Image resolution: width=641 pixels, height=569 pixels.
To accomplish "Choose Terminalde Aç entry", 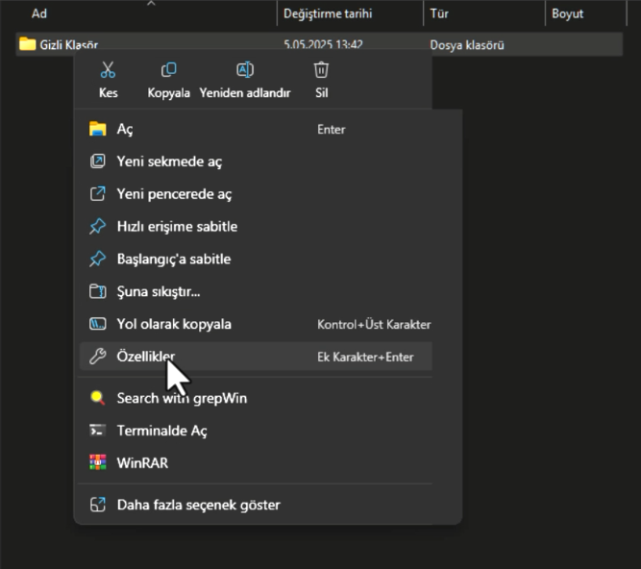I will coord(161,431).
